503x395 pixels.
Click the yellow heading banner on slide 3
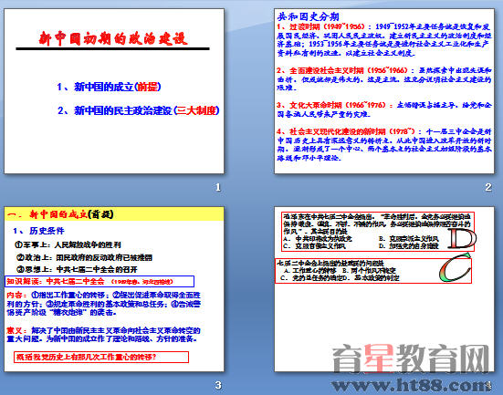click(x=114, y=214)
